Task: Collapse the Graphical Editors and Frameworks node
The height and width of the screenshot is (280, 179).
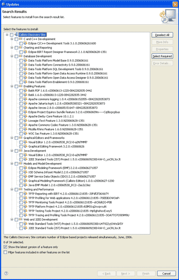Action: [x=12, y=138]
